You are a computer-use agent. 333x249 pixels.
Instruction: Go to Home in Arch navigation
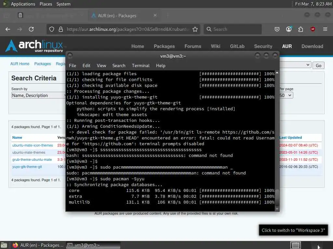pos(138,46)
